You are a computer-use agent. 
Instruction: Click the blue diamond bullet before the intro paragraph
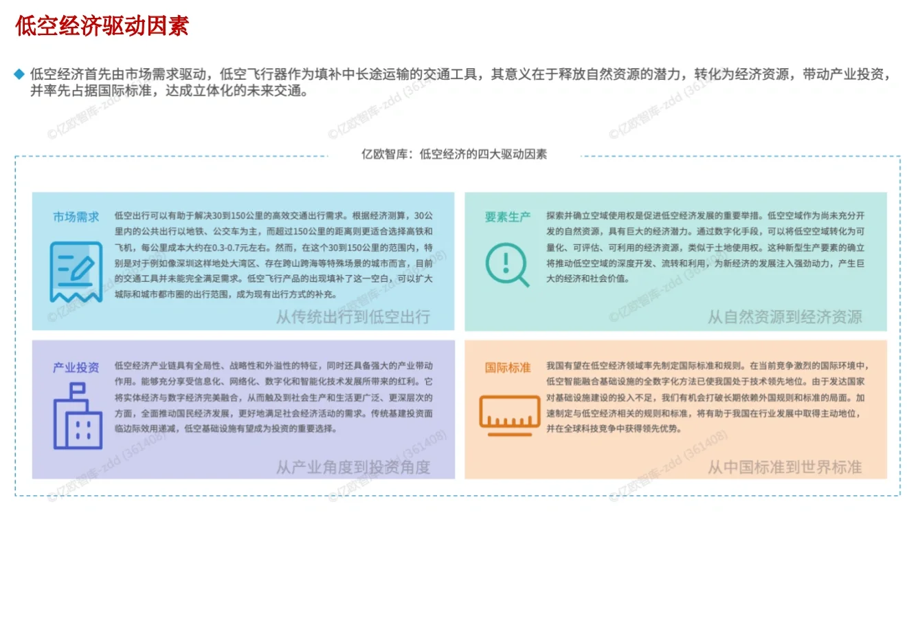click(20, 74)
